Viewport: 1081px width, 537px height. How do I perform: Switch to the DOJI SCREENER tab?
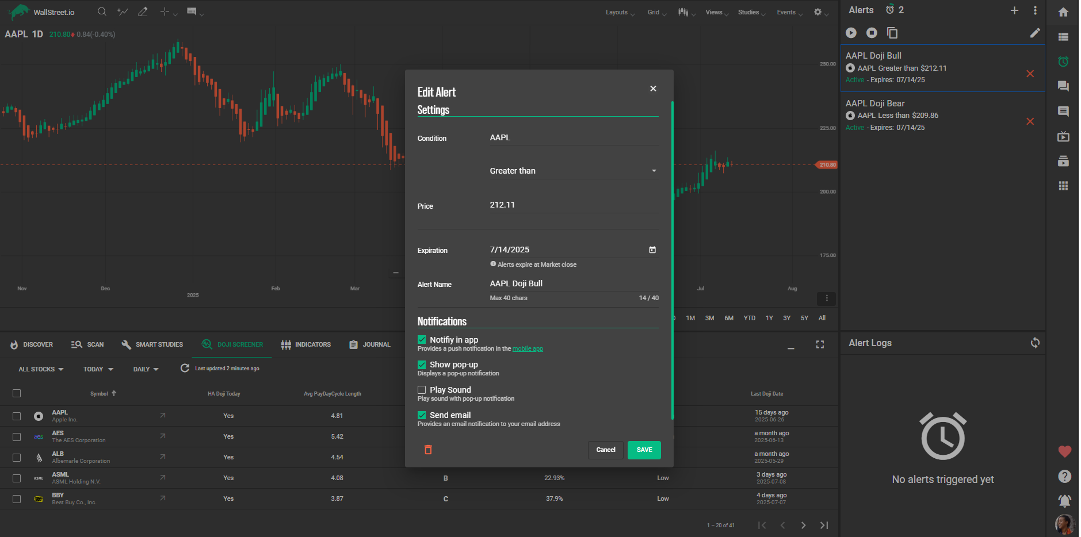232,344
